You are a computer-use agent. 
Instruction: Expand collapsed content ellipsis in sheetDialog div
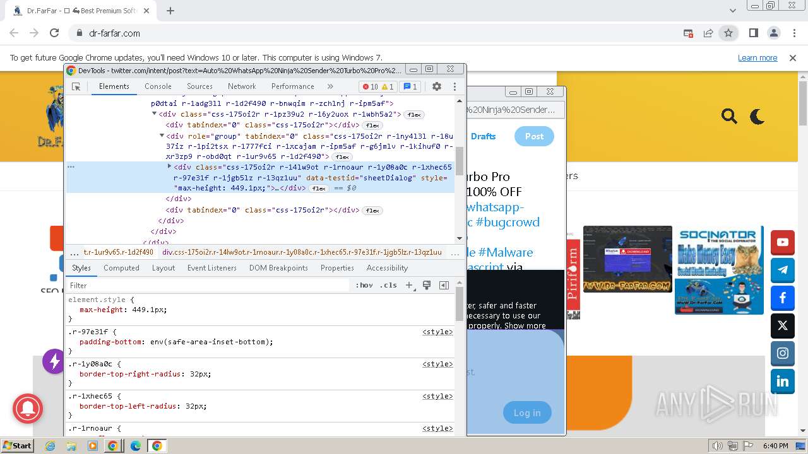click(276, 188)
